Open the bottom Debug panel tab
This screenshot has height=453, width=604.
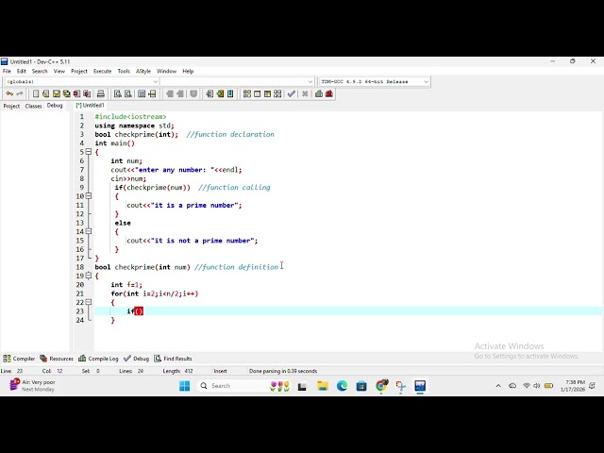coord(136,359)
